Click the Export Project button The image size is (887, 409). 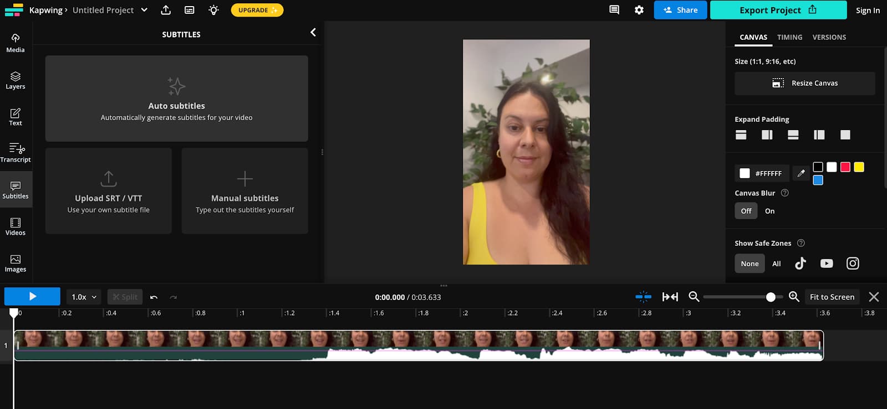778,10
